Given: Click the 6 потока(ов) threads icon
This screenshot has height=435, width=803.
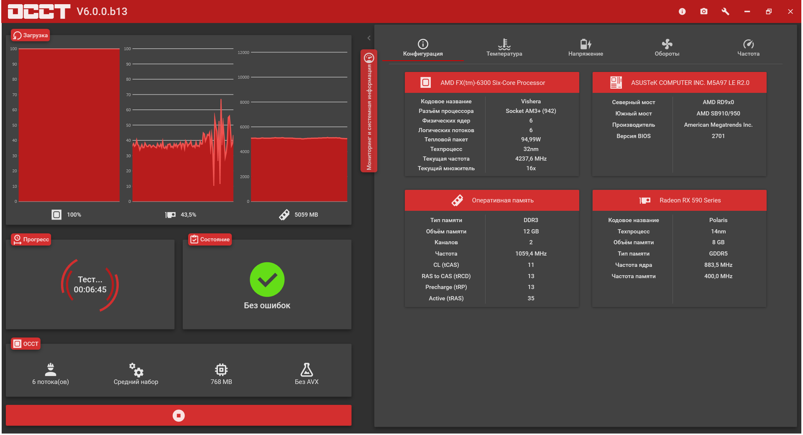Looking at the screenshot, I should click(51, 370).
